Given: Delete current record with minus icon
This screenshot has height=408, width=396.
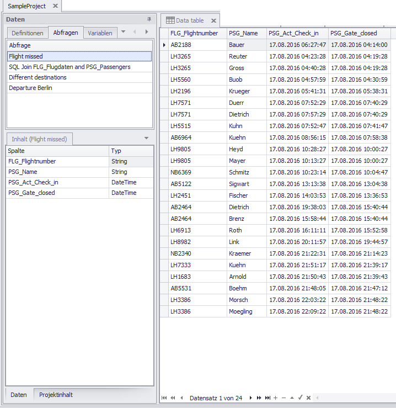Looking at the screenshot, I should click(x=283, y=398).
